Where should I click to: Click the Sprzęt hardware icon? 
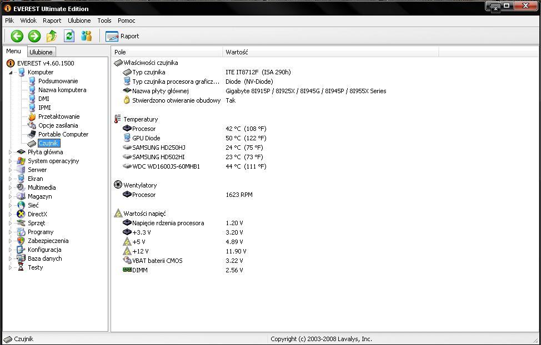[21, 223]
